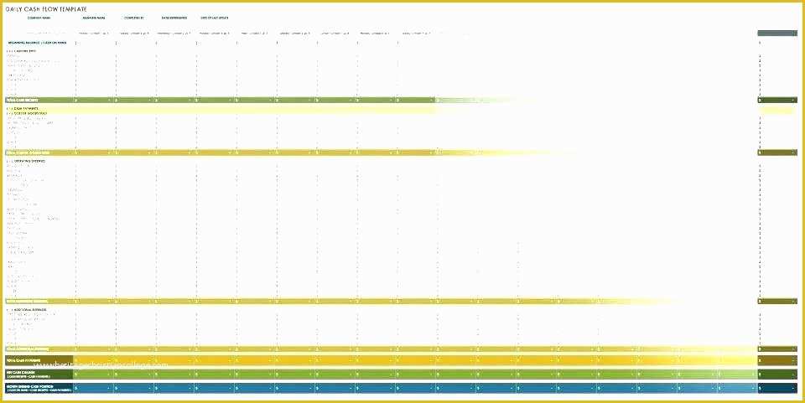The image size is (805, 403).
Task: Click the dark teal totals column header
Action: [777, 34]
